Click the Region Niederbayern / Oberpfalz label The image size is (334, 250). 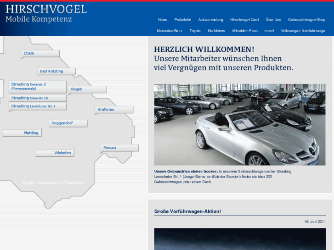[53, 183]
